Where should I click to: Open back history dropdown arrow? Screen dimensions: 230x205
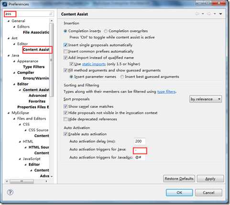tap(203, 14)
